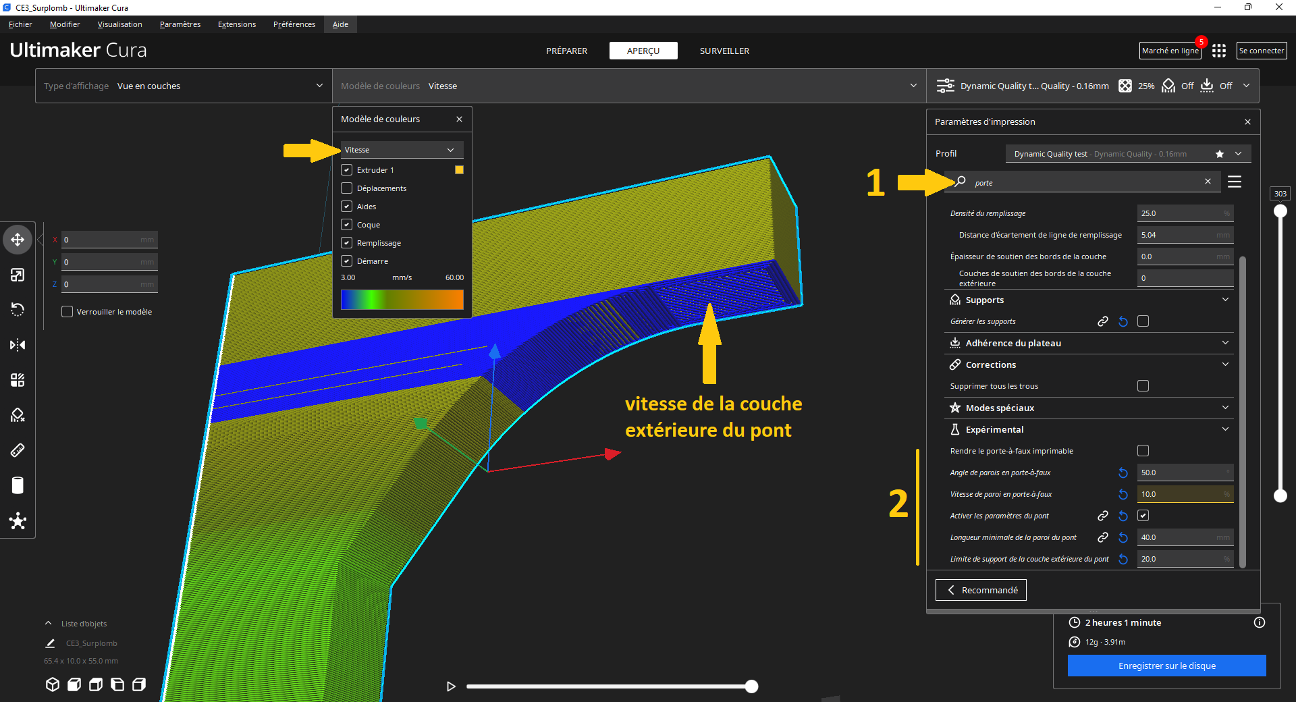The image size is (1296, 702).
Task: Open the Per Model Settings tool
Action: pyautogui.click(x=18, y=380)
